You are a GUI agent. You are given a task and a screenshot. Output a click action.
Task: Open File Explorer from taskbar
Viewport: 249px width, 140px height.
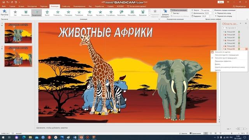click(x=30, y=137)
